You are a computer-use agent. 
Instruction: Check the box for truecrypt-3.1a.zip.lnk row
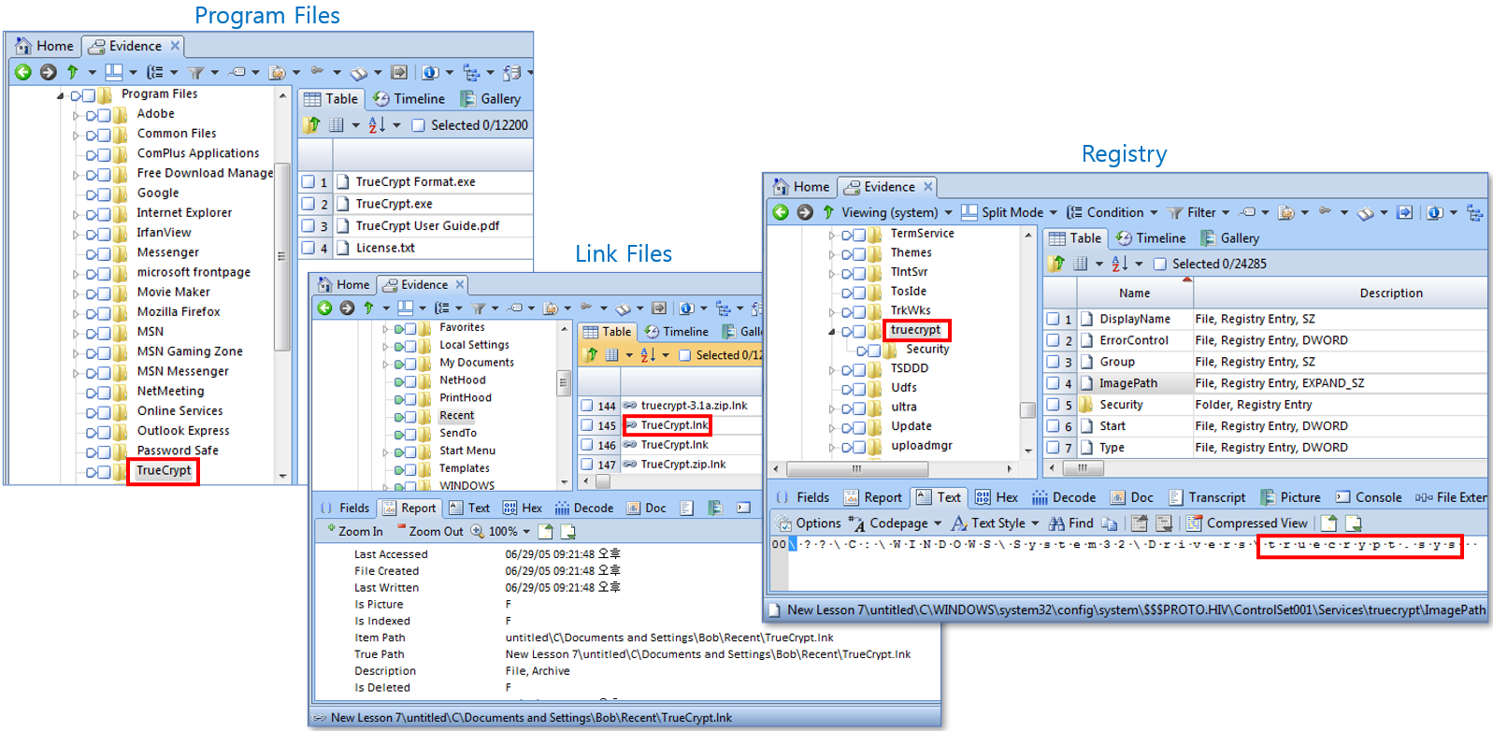[x=586, y=406]
